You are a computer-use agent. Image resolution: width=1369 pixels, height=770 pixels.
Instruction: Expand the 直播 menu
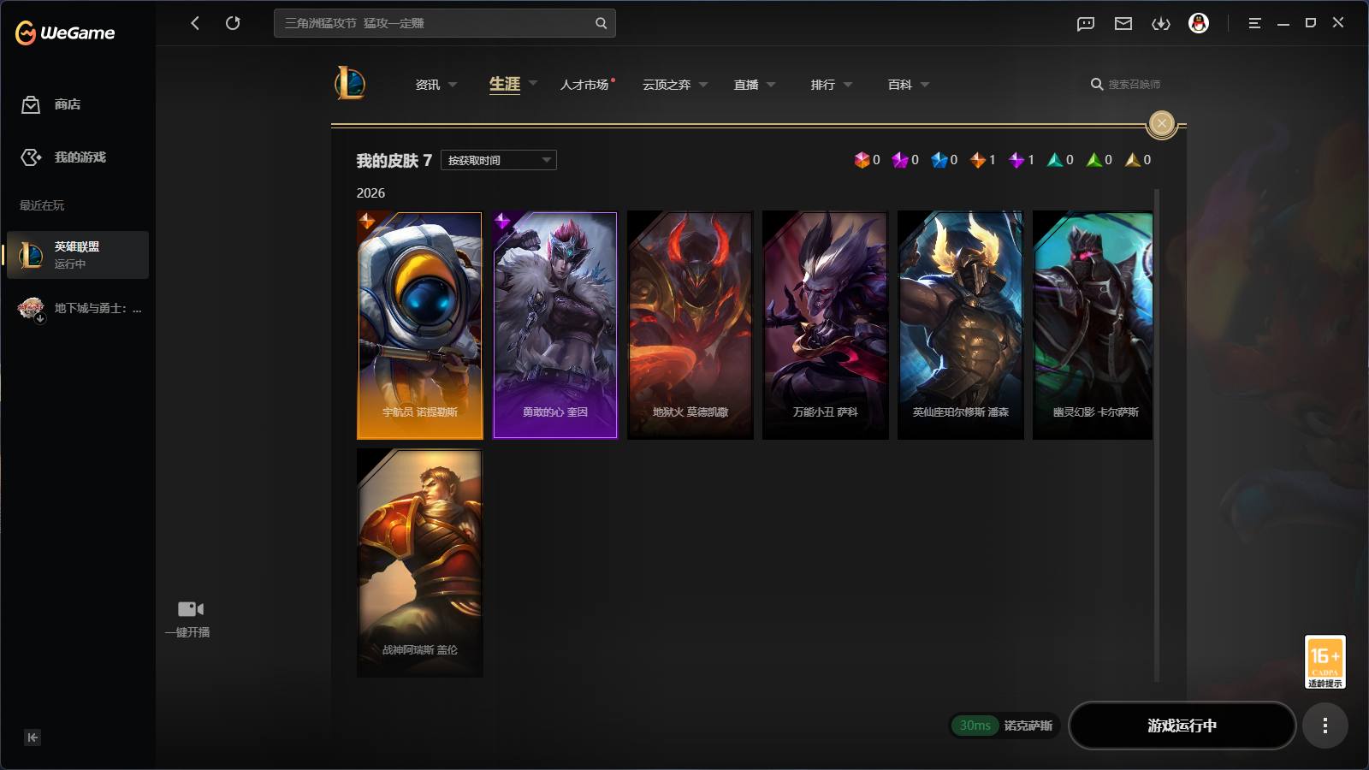(755, 85)
